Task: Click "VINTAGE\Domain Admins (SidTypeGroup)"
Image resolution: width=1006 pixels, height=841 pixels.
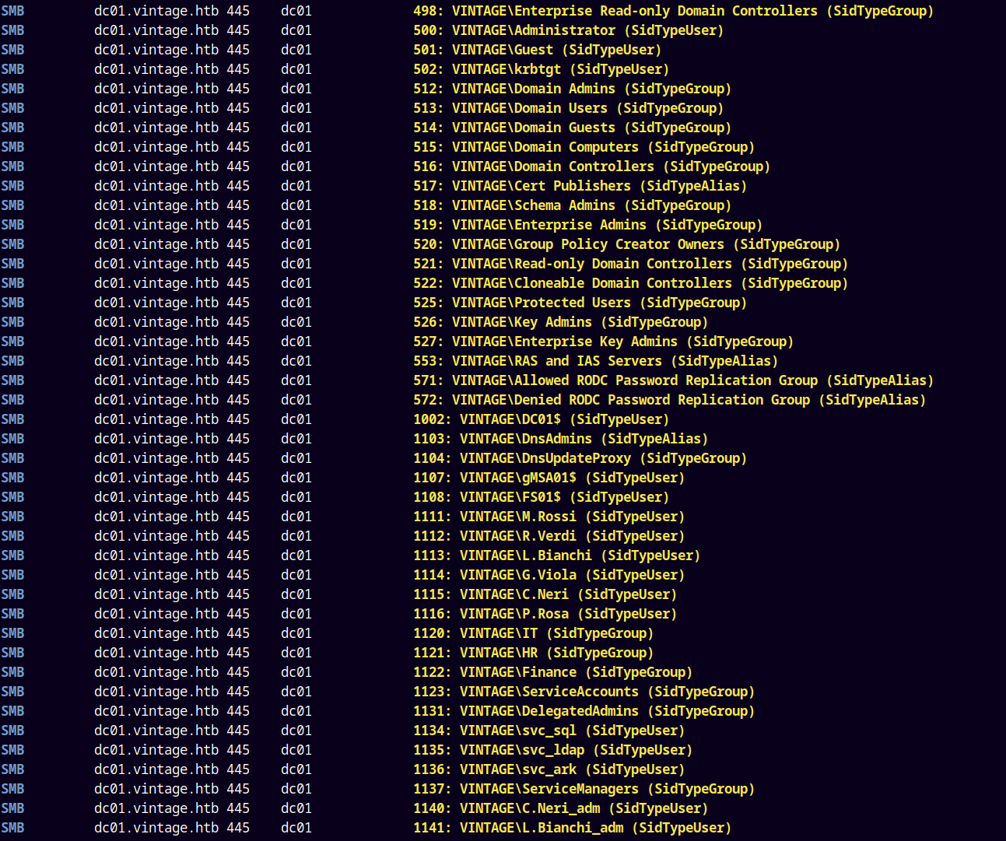Action: click(x=592, y=89)
